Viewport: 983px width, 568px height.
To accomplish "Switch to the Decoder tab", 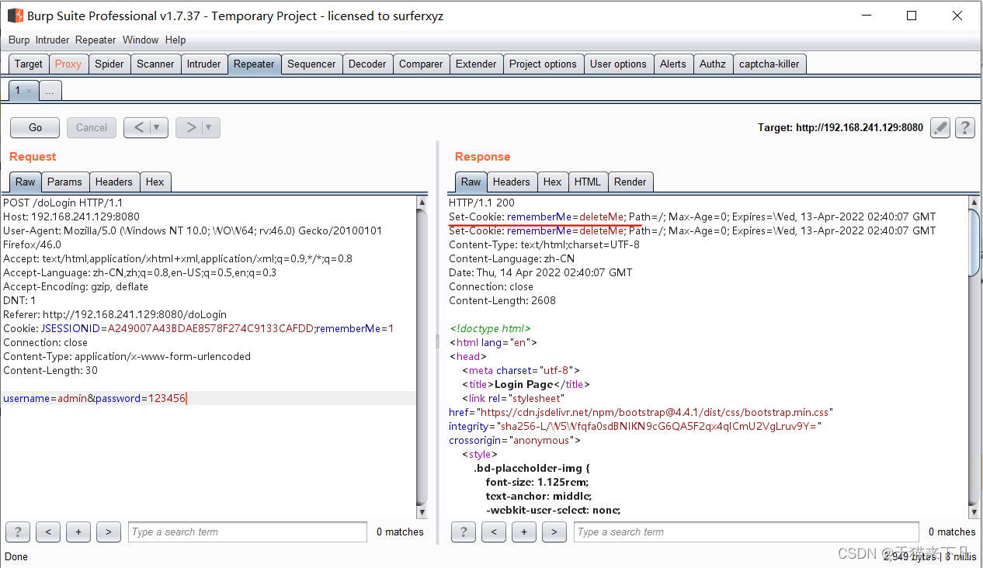I will pyautogui.click(x=367, y=64).
